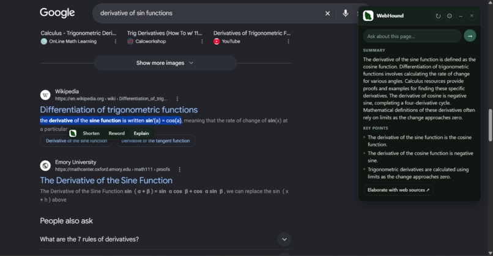
Task: Open the three-dot menu beside Emory University URL
Action: pyautogui.click(x=180, y=170)
